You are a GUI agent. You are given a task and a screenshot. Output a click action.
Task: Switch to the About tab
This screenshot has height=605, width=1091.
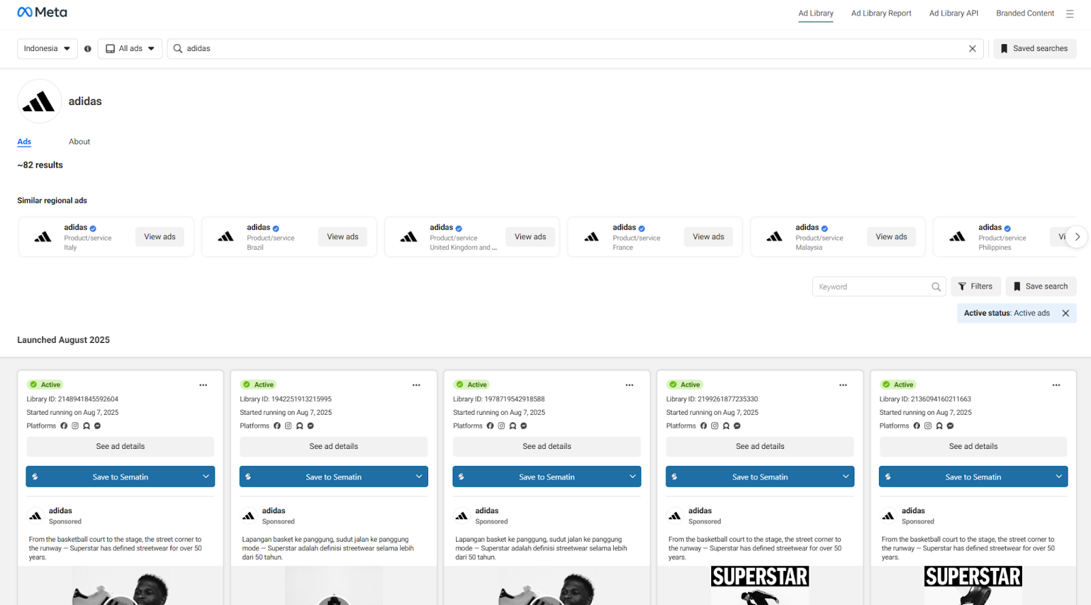tap(79, 142)
